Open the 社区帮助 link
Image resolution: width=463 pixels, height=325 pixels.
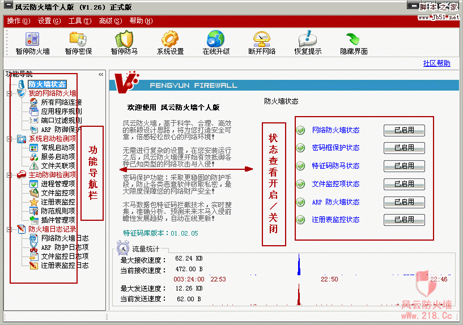click(x=437, y=63)
